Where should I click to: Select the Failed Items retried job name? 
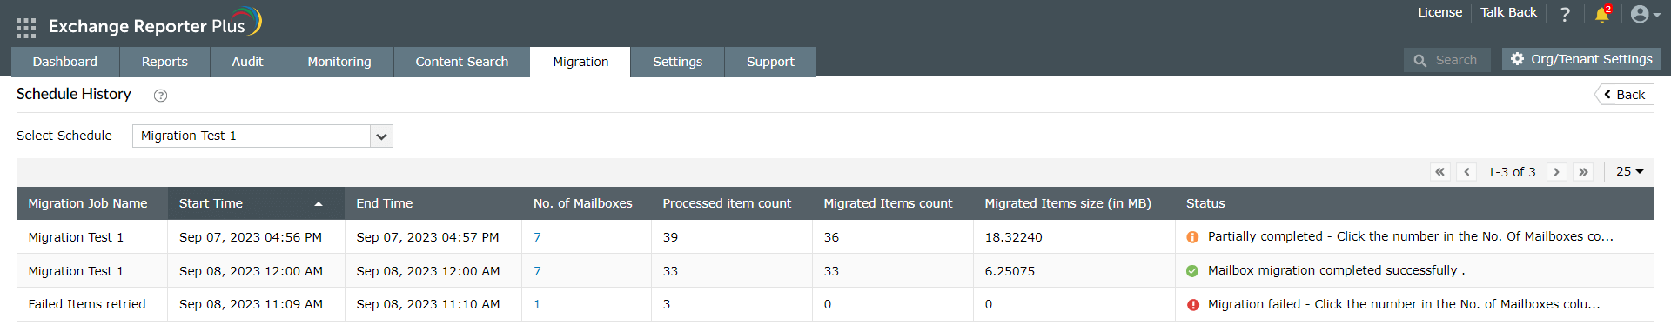(87, 304)
